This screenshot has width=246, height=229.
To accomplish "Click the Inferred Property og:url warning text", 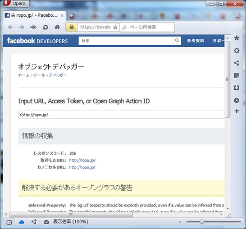I will click(x=147, y=205).
